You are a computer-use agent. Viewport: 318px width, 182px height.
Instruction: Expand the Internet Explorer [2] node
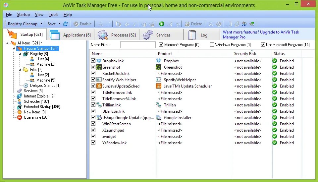point(14,96)
